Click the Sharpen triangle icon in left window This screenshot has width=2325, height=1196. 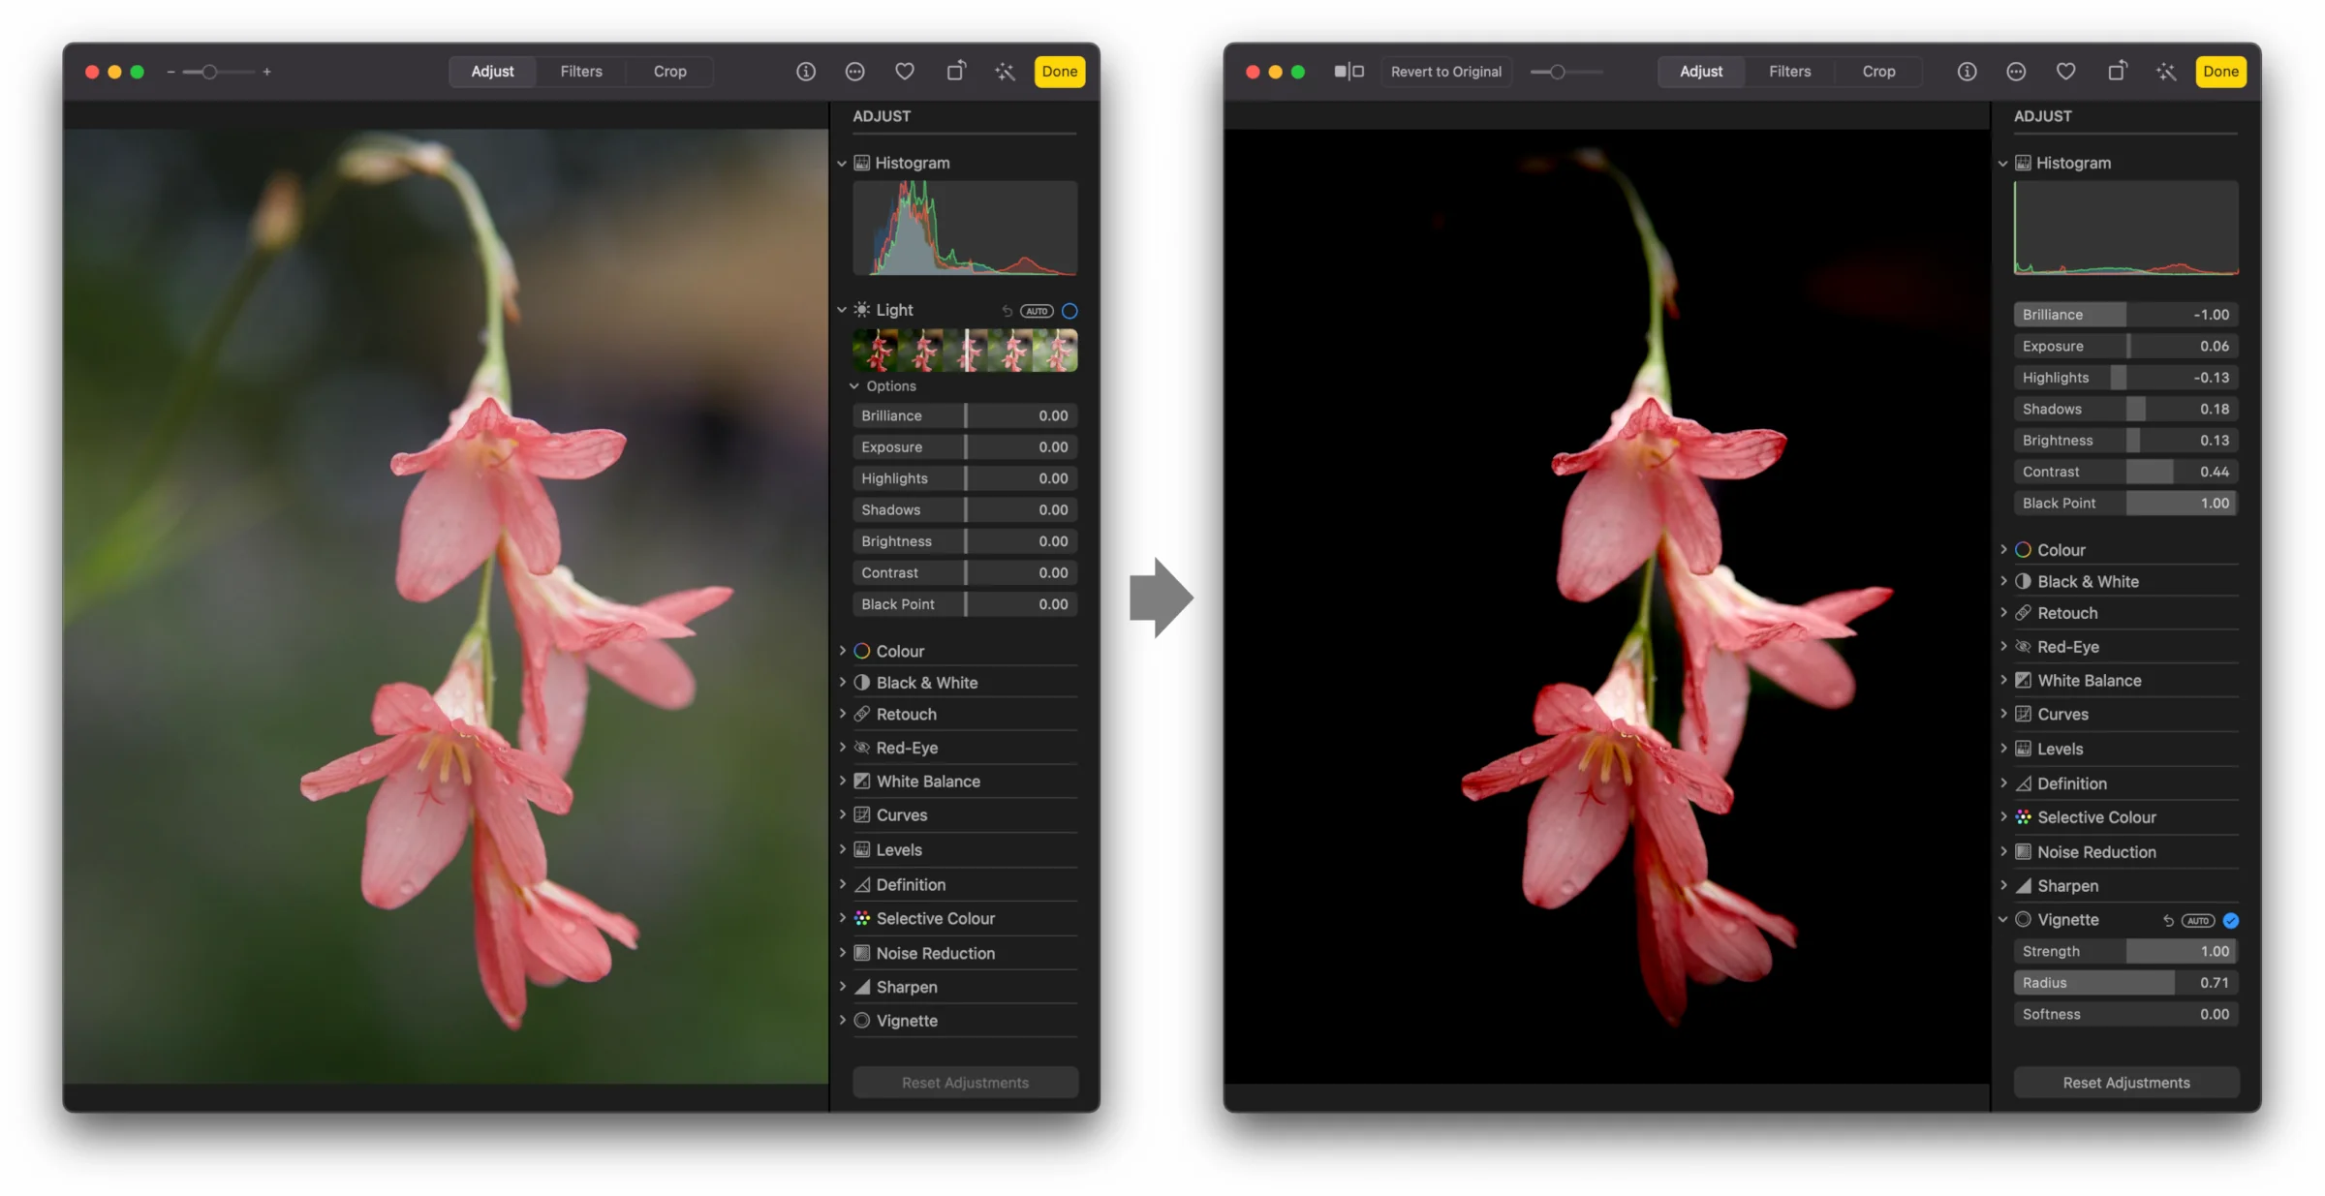coord(861,987)
